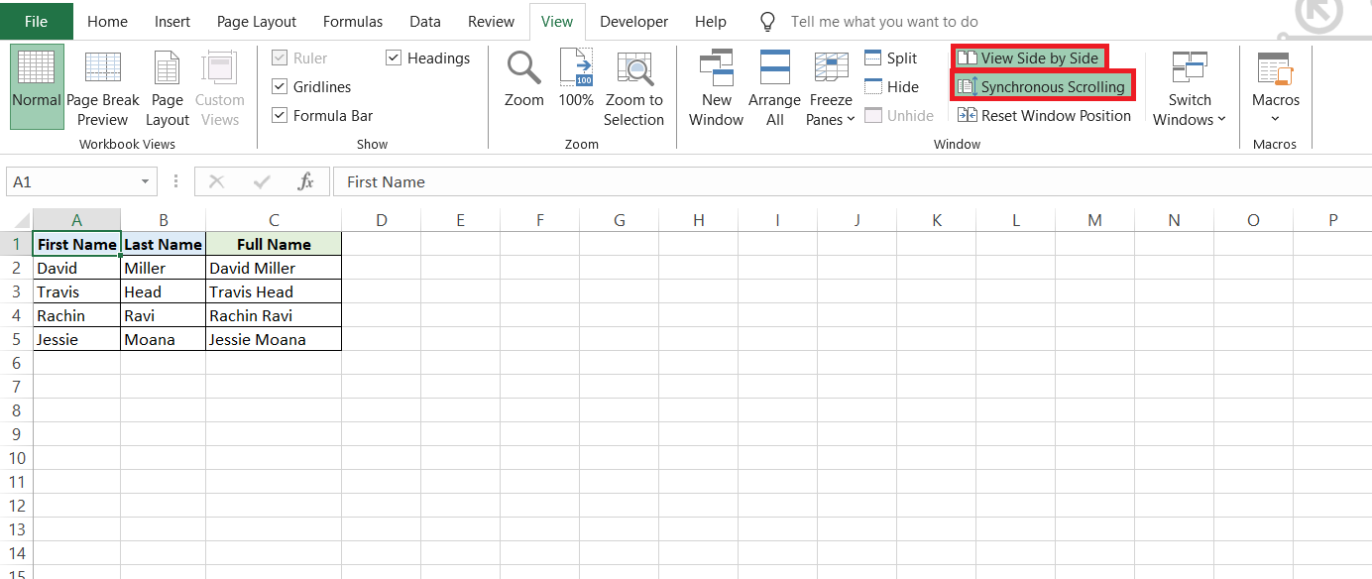This screenshot has width=1372, height=579.
Task: Click the Insert Function fx button
Action: (306, 182)
